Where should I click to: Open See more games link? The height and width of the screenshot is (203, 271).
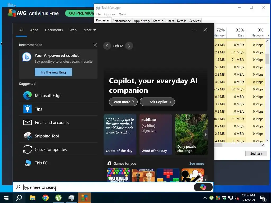(x=197, y=163)
